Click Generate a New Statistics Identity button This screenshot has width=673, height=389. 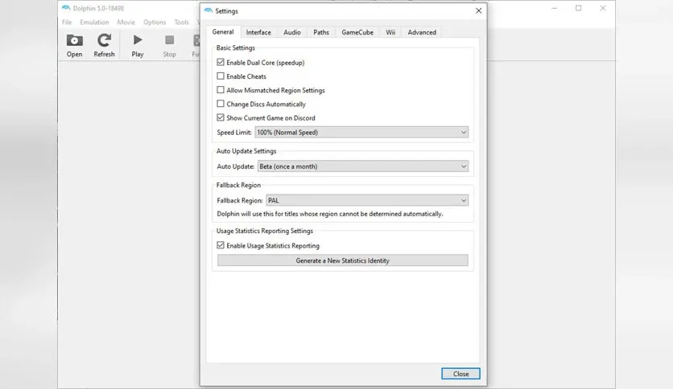[342, 260]
